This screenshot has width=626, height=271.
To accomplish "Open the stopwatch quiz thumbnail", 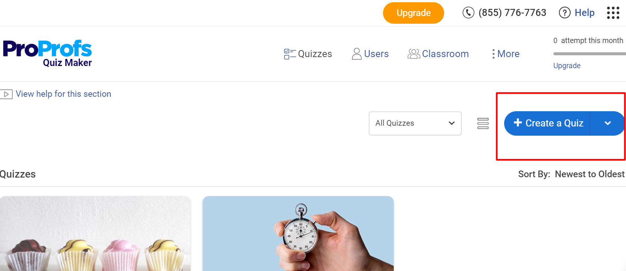I will click(x=298, y=234).
